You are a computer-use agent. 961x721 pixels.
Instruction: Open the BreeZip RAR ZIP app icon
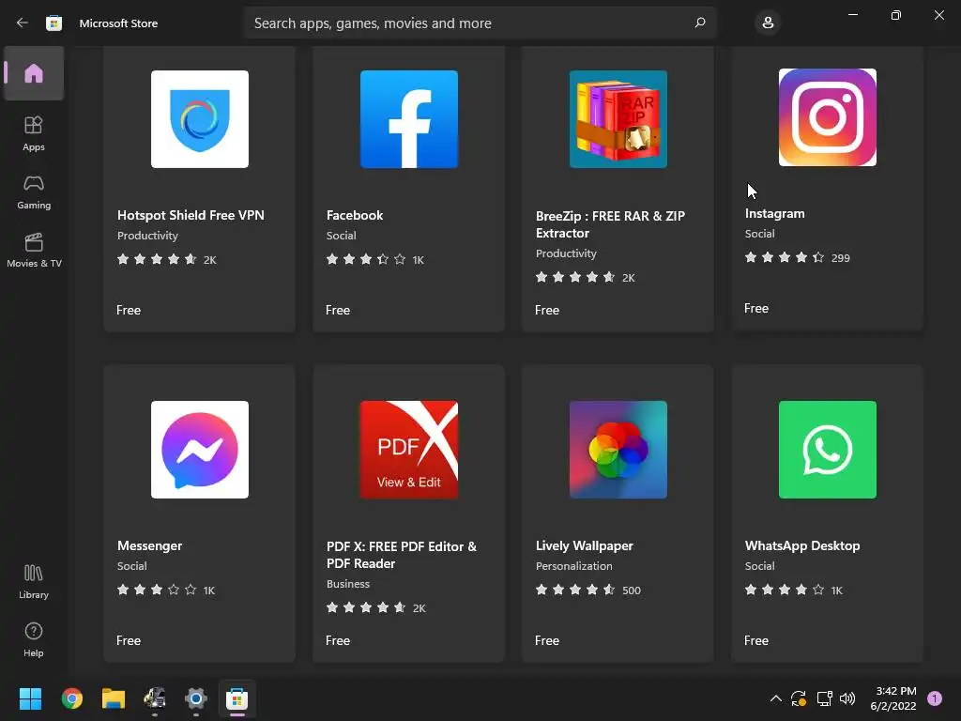[x=618, y=119]
